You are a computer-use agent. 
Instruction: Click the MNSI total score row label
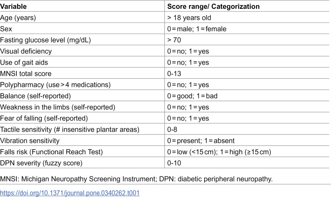(x=26, y=74)
